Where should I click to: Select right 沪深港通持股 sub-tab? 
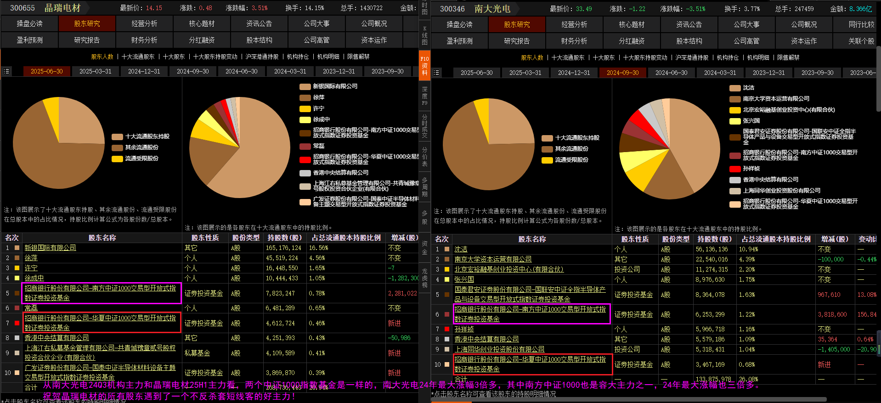pyautogui.click(x=692, y=57)
